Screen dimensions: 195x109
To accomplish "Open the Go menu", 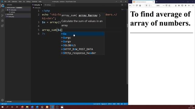I will point(24,2).
